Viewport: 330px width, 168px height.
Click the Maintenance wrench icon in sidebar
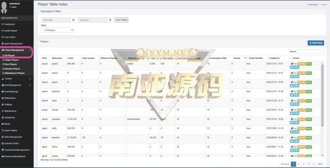click(3, 111)
